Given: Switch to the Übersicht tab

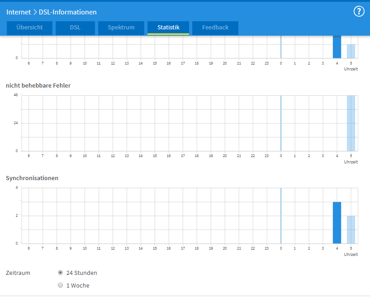Looking at the screenshot, I should pyautogui.click(x=29, y=28).
